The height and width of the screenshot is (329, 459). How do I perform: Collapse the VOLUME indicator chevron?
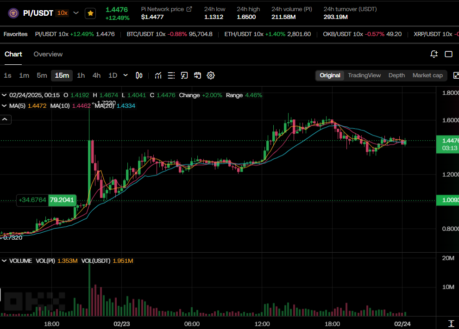pyautogui.click(x=4, y=261)
